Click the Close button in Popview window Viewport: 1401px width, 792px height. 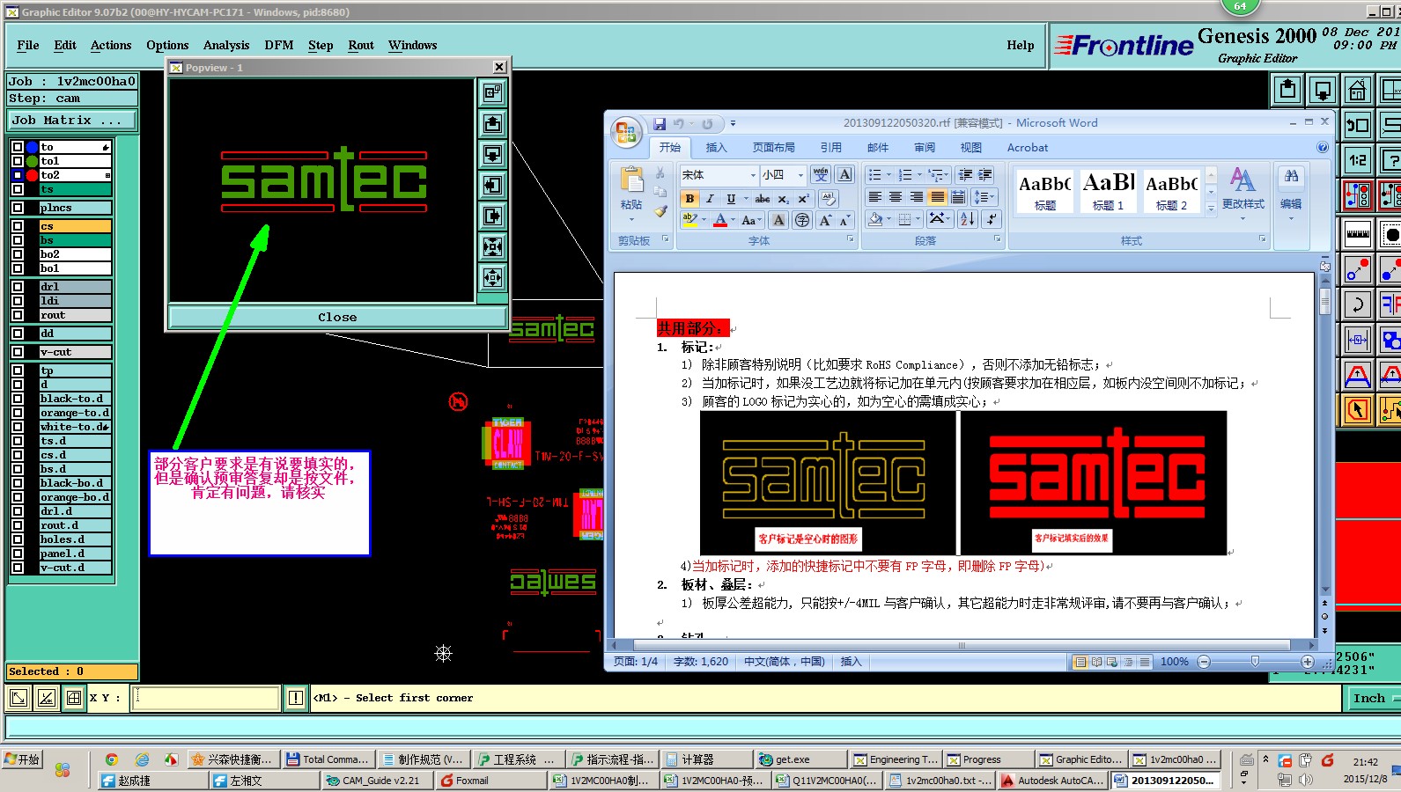coord(337,317)
